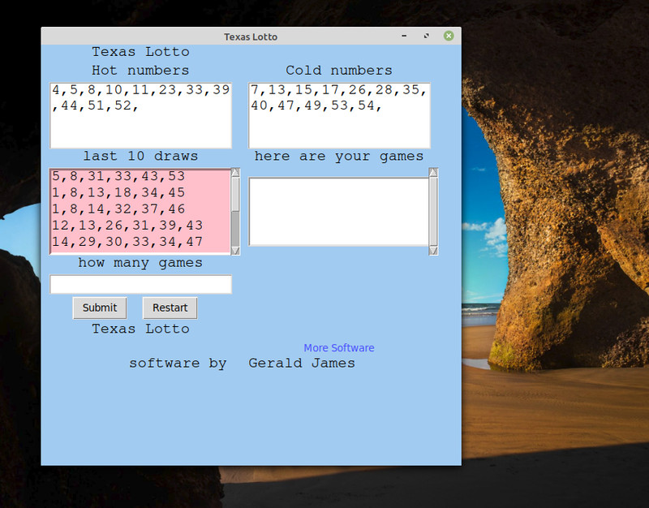
Task: Click the Restart button
Action: click(170, 308)
